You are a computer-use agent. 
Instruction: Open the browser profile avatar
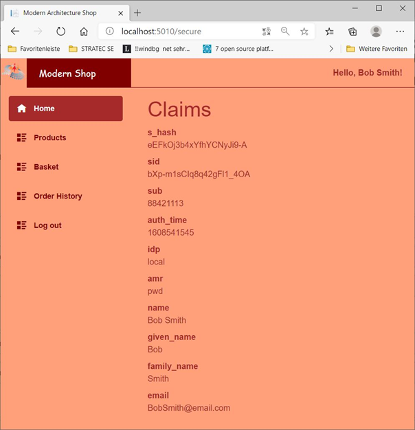376,32
